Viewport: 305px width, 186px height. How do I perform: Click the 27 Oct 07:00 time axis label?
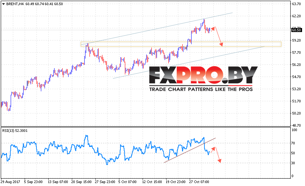[199, 182]
